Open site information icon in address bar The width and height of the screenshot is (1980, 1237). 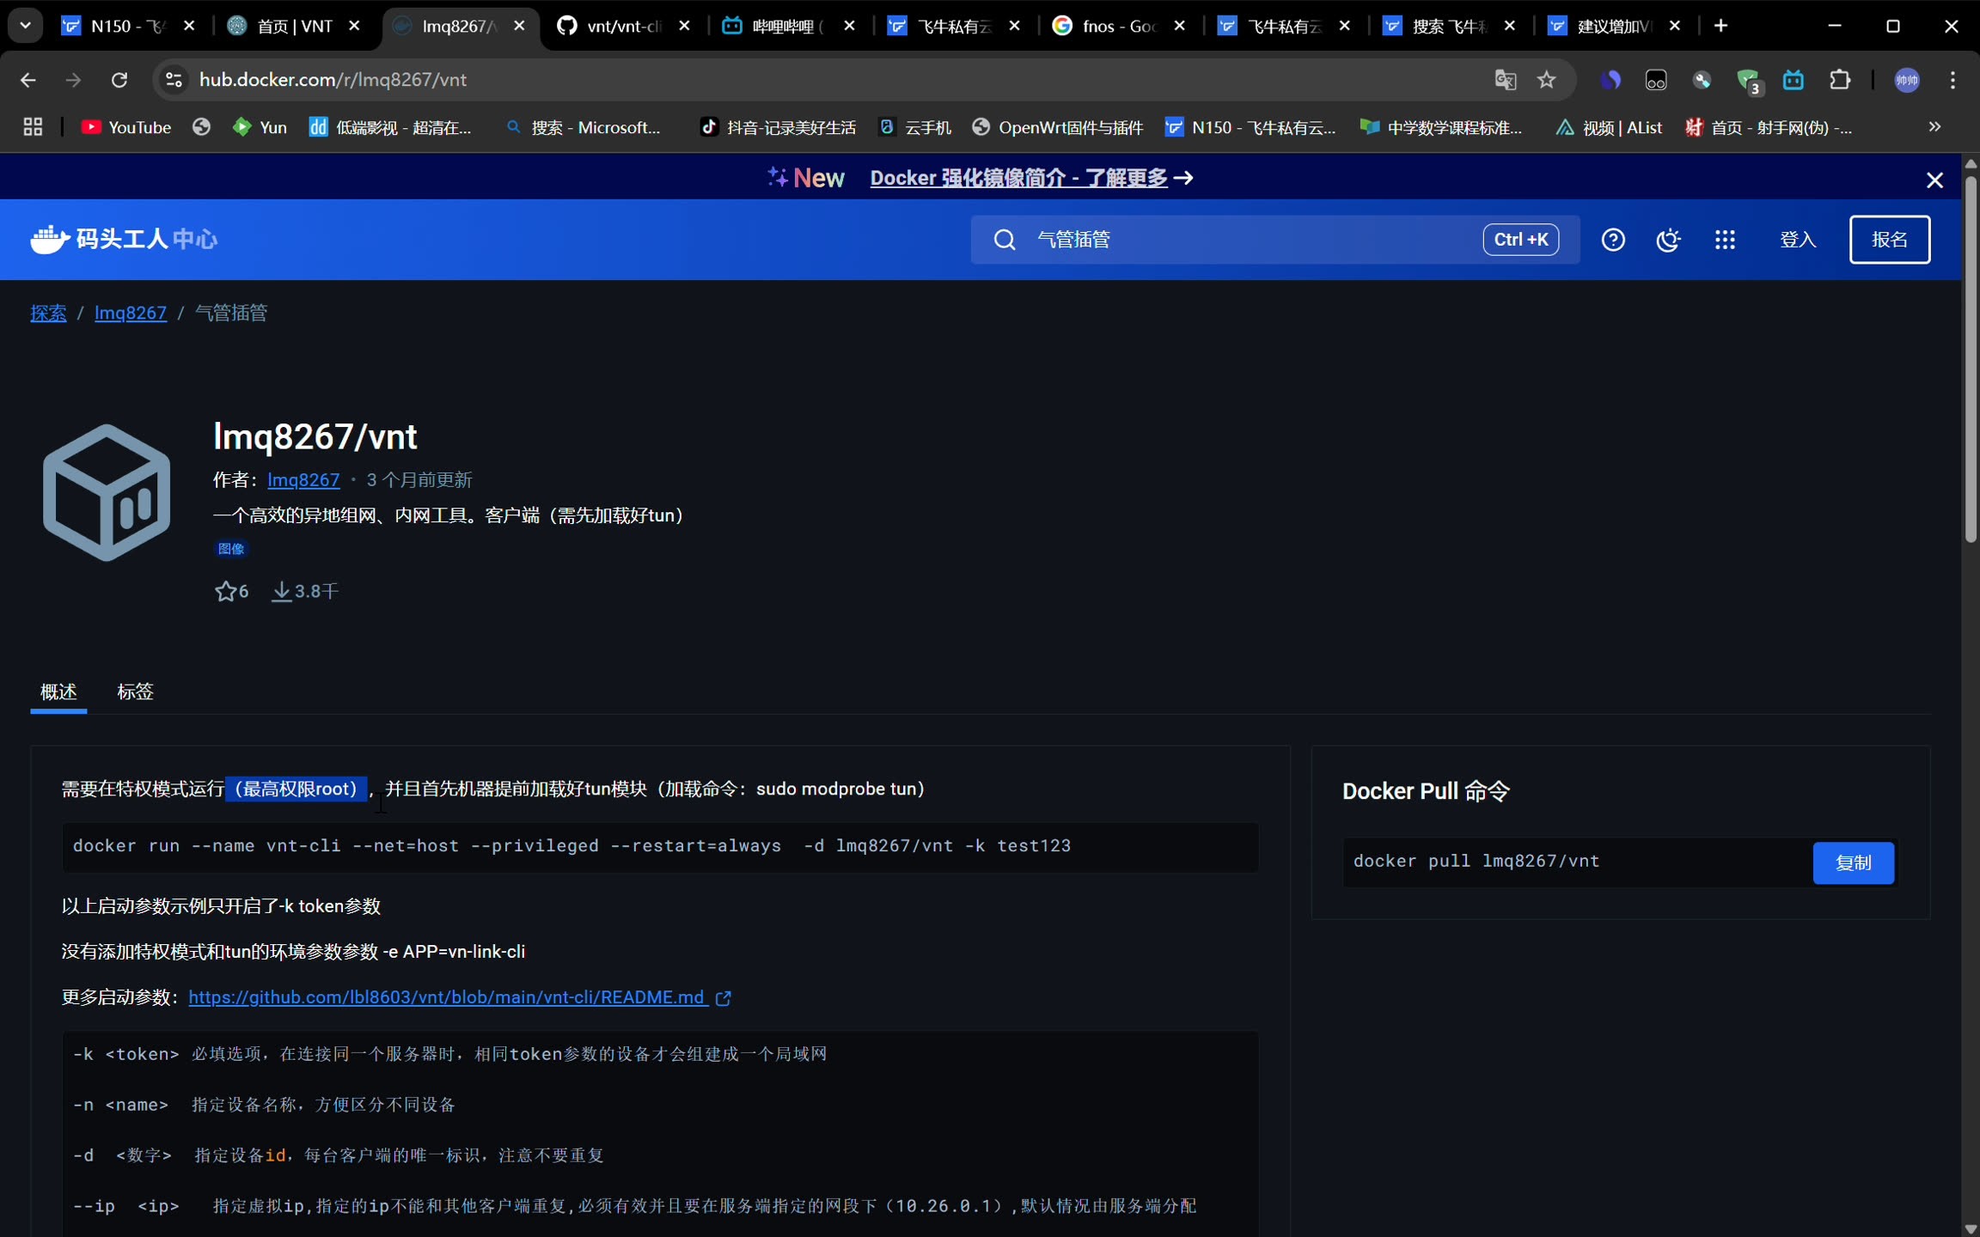point(174,80)
